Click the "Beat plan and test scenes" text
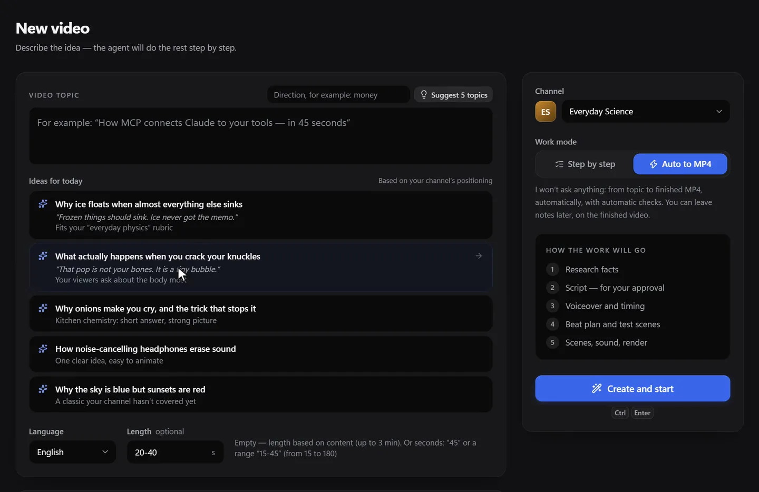Viewport: 759px width, 492px height. click(x=613, y=324)
